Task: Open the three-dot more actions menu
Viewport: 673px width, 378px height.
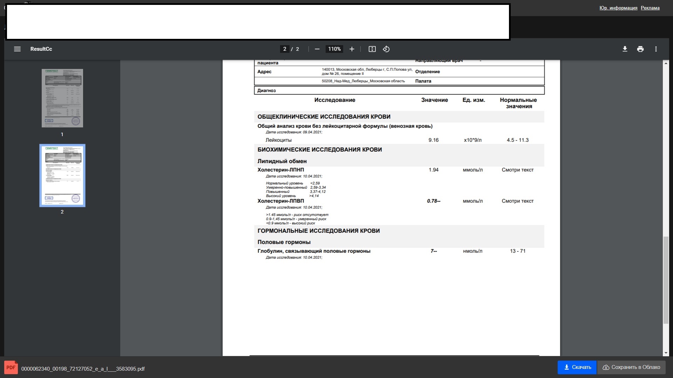Action: (x=656, y=49)
